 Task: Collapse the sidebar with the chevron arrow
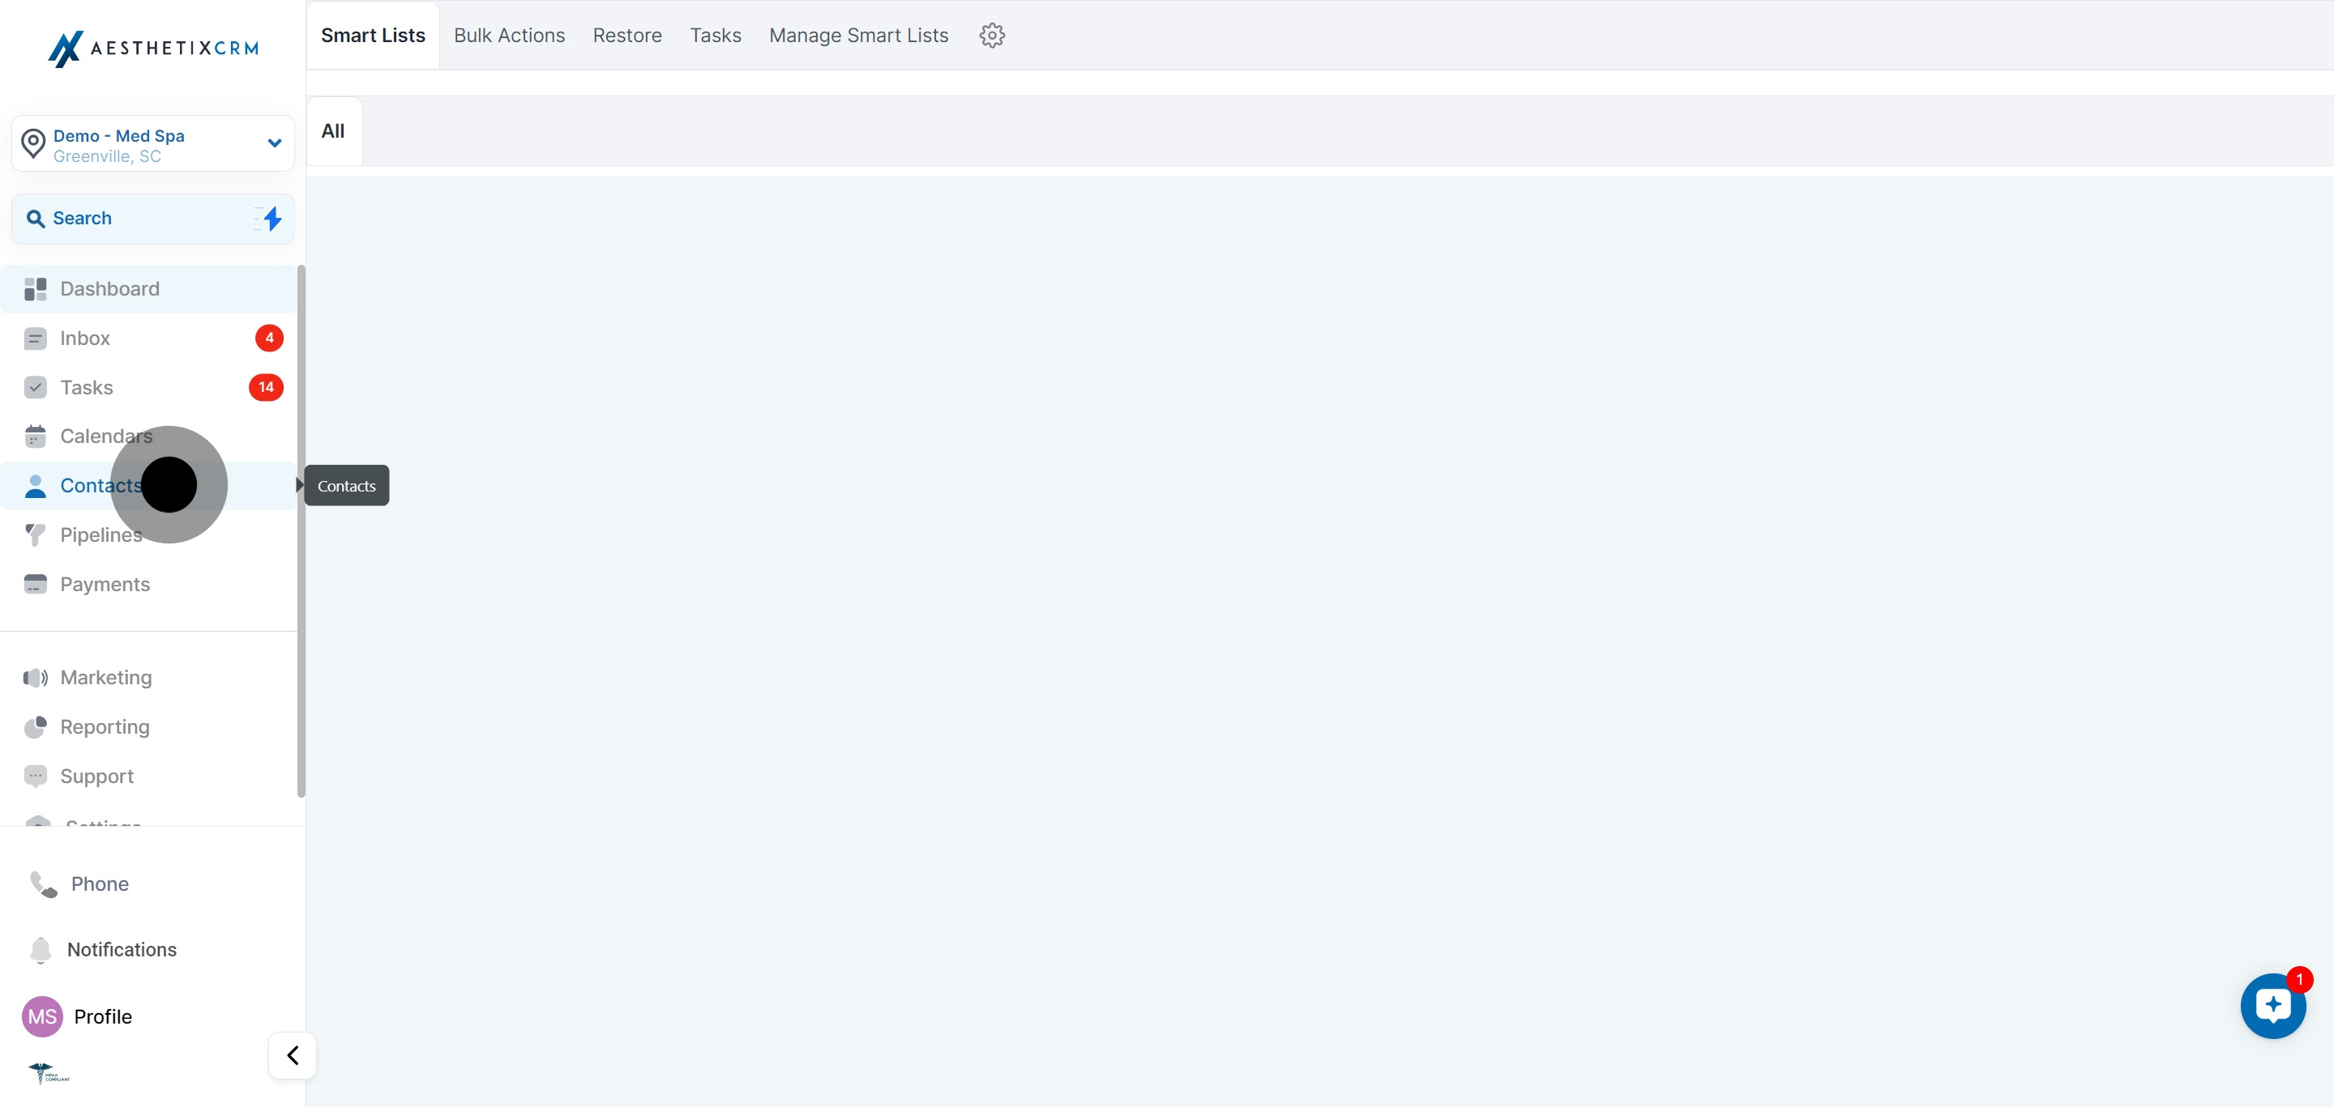tap(293, 1055)
